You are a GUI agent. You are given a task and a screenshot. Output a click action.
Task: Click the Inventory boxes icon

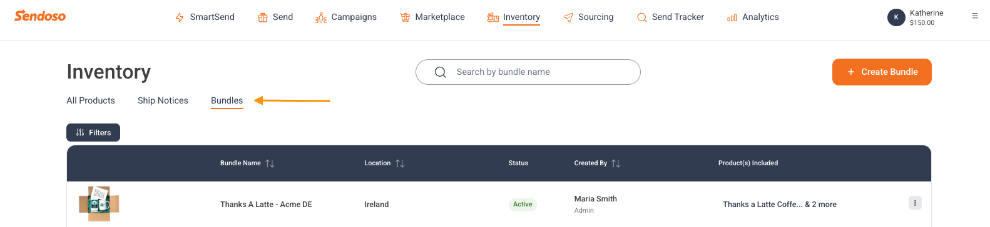coord(493,17)
